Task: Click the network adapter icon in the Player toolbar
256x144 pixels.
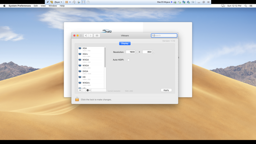Action: [x=184, y=2]
